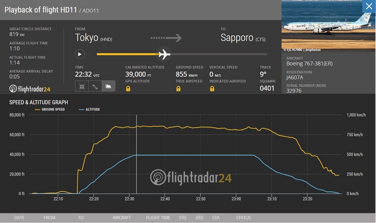Click the played yellow portion of the progress bar
Image resolution: width=376 pixels, height=223 pixels.
pos(127,54)
